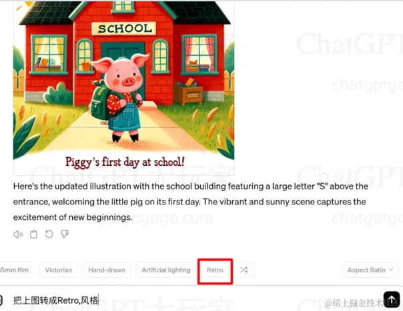This screenshot has height=311, width=403.
Task: Click the highlighted Retro style chip
Action: pos(215,270)
